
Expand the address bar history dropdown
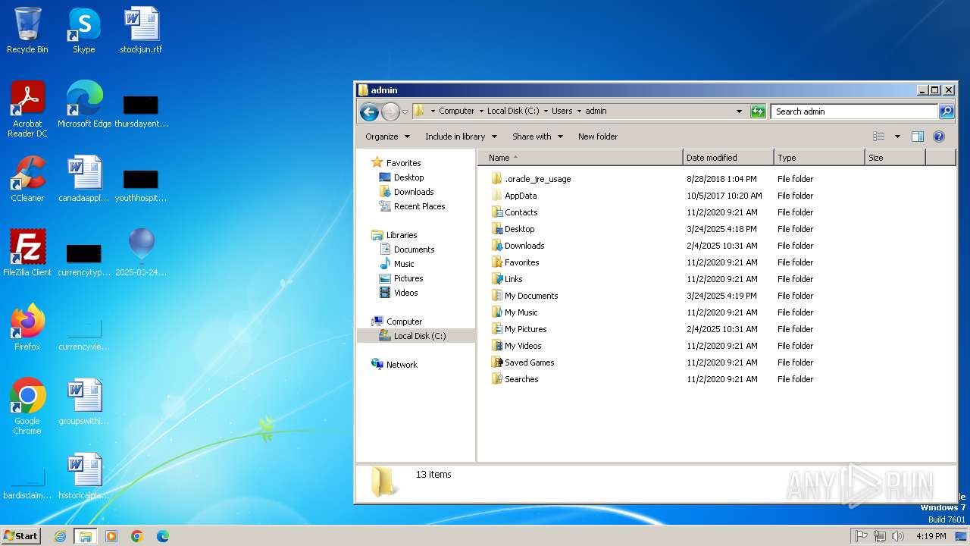739,111
